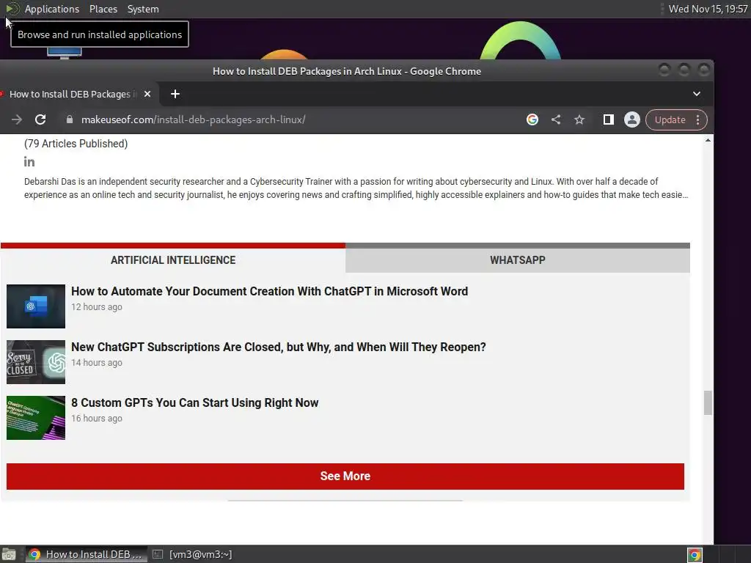
Task: Open a new tab with plus icon
Action: (175, 95)
